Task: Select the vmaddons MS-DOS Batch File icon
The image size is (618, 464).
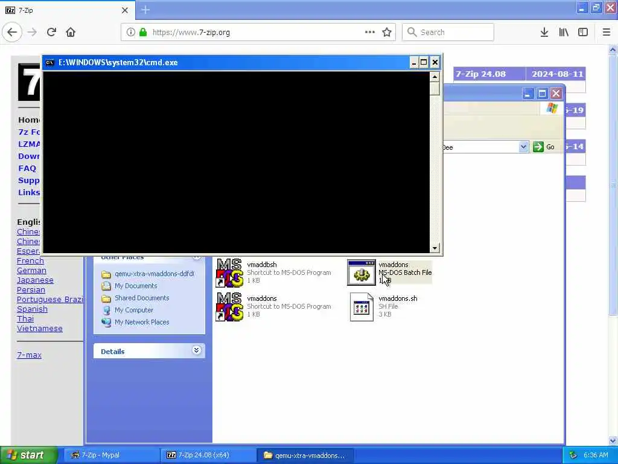Action: coord(362,272)
